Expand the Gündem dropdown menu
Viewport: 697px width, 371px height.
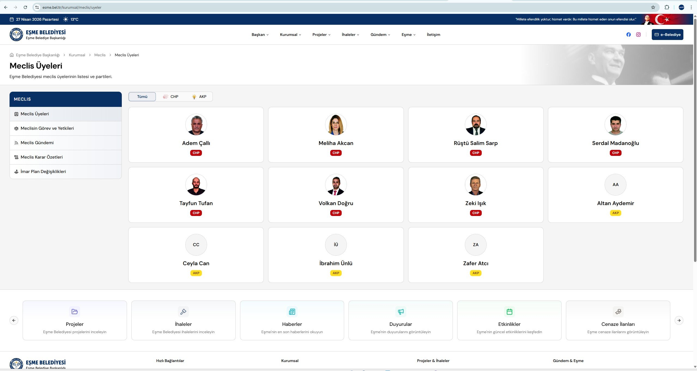click(x=380, y=35)
